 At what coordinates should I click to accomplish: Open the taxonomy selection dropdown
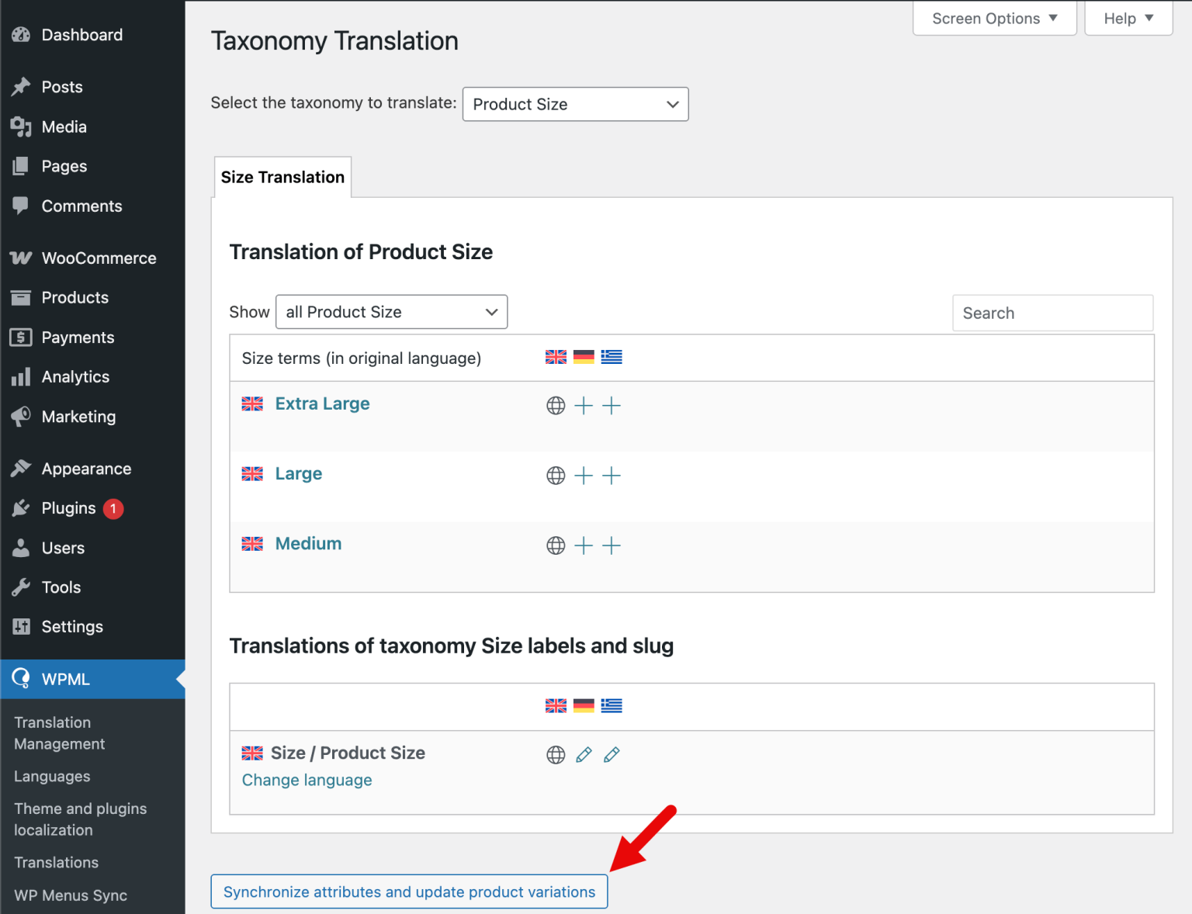pyautogui.click(x=575, y=104)
